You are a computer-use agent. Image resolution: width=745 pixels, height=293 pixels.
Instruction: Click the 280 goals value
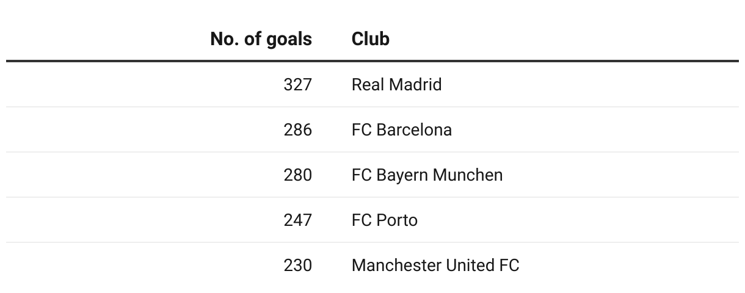(x=297, y=175)
